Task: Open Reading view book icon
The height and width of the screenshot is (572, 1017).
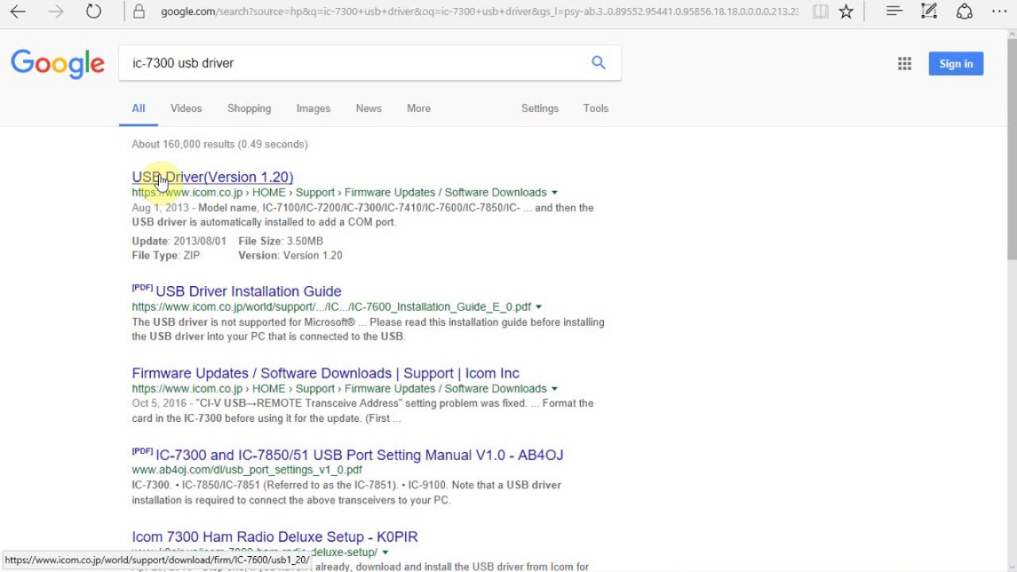Action: click(x=820, y=12)
